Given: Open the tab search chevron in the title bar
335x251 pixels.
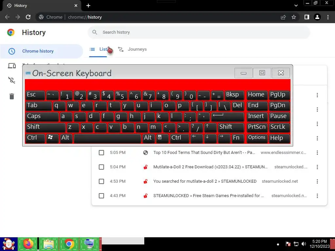Looking at the screenshot, I should (296, 6).
